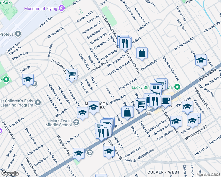Open school marker near Lake St
The height and width of the screenshot is (177, 221).
[28, 80]
